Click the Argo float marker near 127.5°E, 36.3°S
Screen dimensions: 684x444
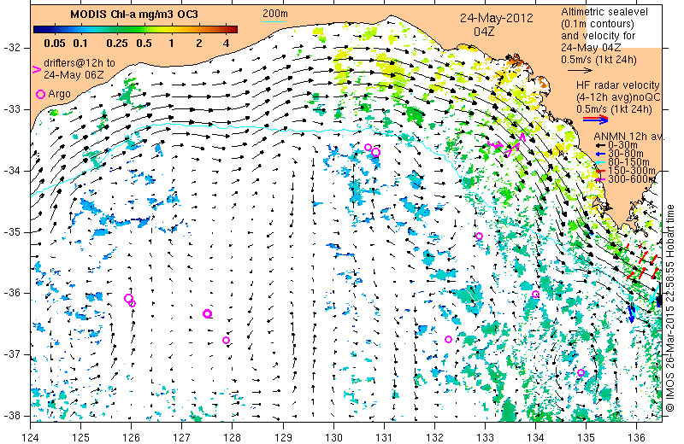207,313
